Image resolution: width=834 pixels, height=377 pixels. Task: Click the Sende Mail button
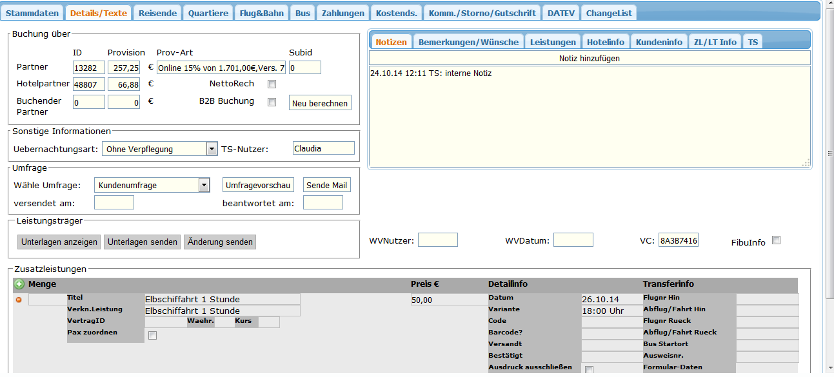click(326, 185)
